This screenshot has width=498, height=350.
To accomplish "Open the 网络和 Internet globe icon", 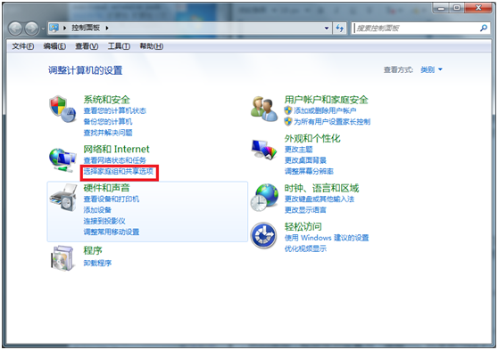I will click(x=62, y=159).
